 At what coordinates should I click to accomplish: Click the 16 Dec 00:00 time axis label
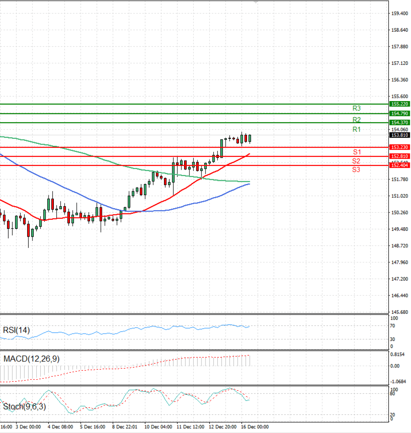click(255, 427)
